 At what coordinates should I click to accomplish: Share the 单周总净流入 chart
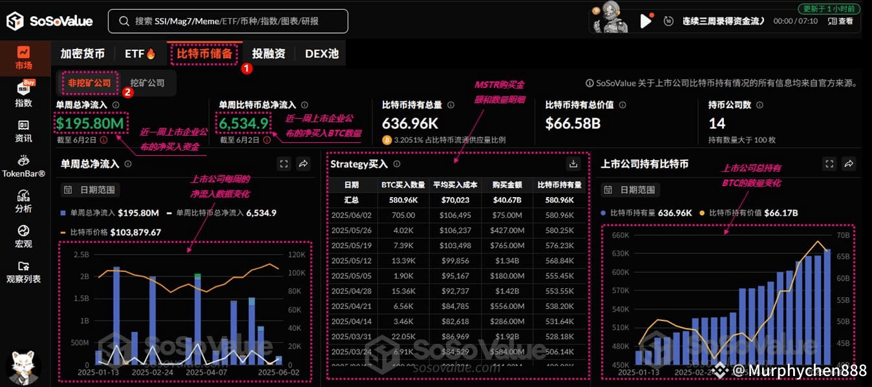click(x=303, y=164)
